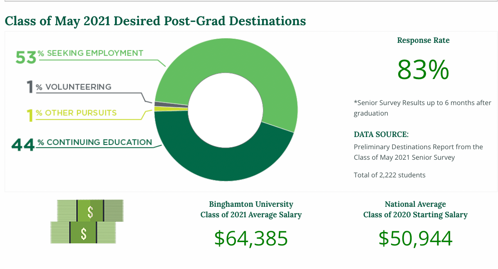Click the 'Class of May 2021' page heading
The height and width of the screenshot is (269, 498).
tap(155, 21)
